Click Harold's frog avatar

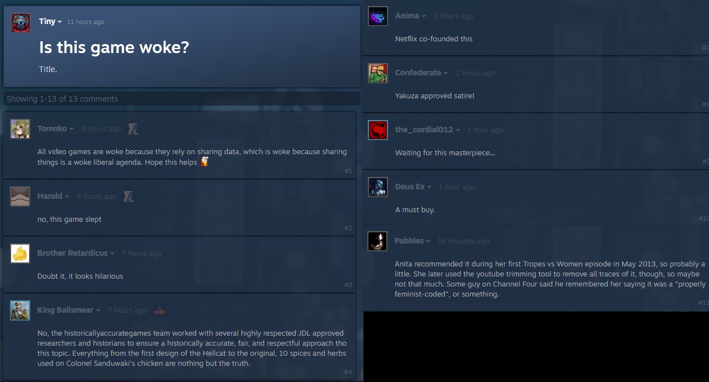tap(20, 197)
